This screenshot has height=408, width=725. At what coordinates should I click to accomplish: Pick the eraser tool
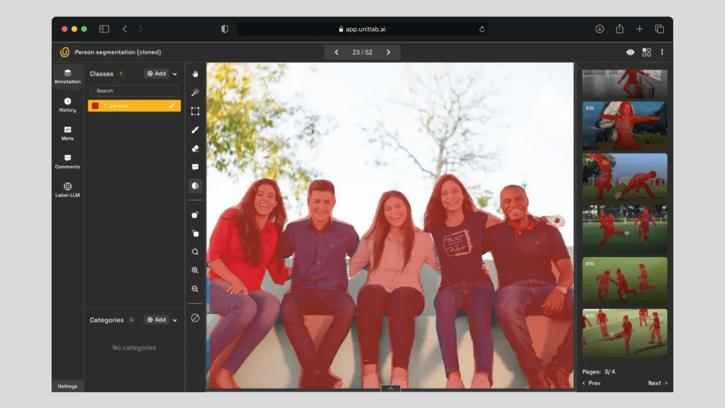(x=195, y=148)
